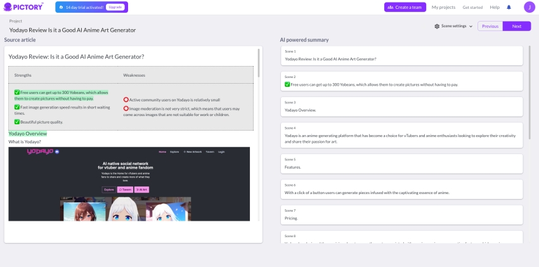The width and height of the screenshot is (539, 267).
Task: Click the source article scrollbar
Action: click(259, 63)
